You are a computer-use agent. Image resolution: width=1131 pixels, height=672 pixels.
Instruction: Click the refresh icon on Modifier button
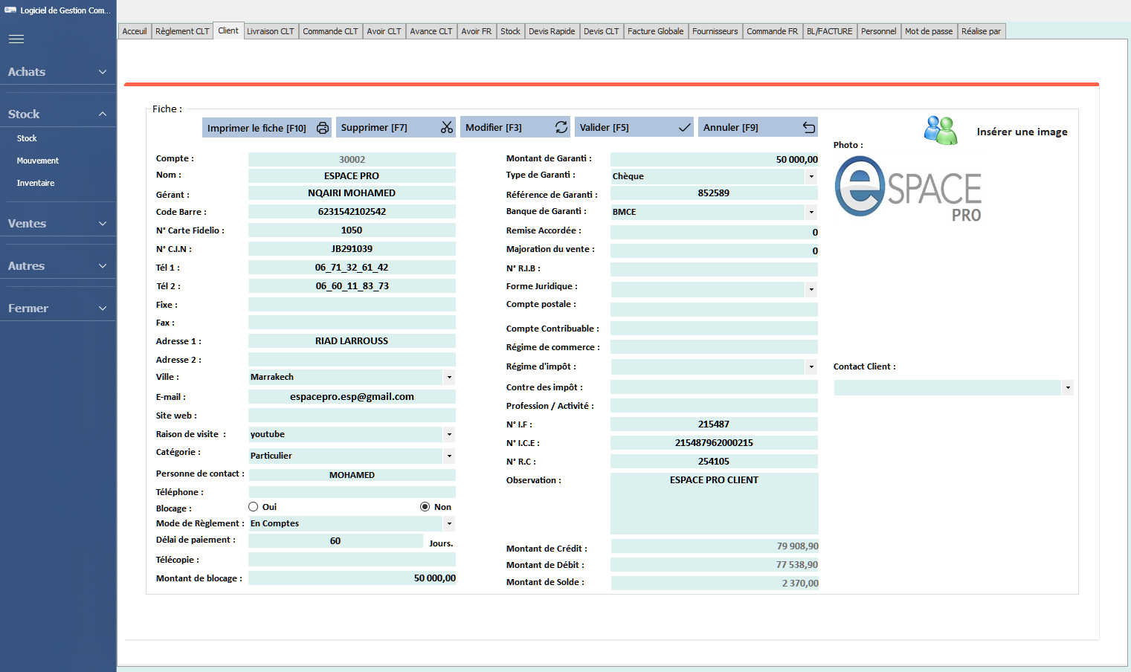pos(561,128)
